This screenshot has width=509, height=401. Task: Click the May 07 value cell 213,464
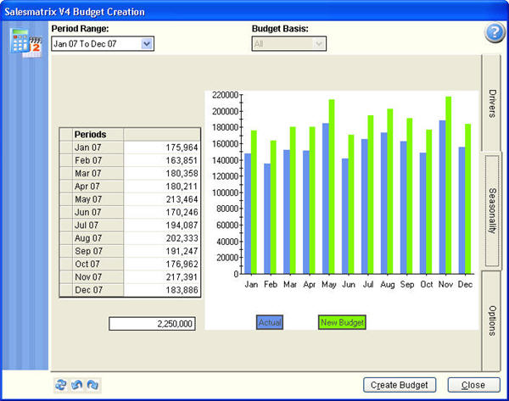[x=162, y=198]
